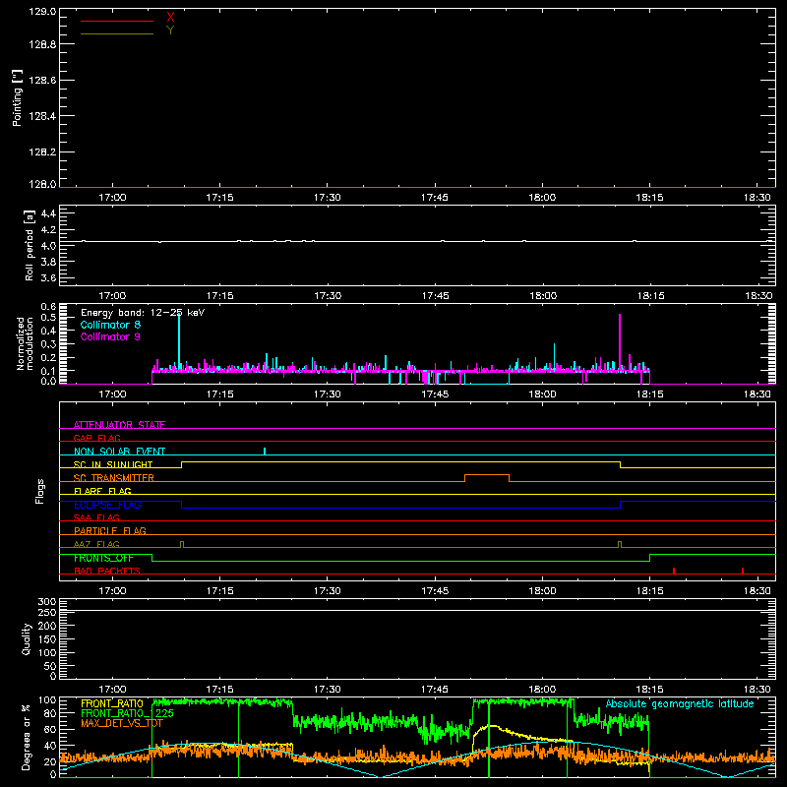Click the 128.4 tick label on Pointing axis
The image size is (787, 787).
tap(42, 116)
